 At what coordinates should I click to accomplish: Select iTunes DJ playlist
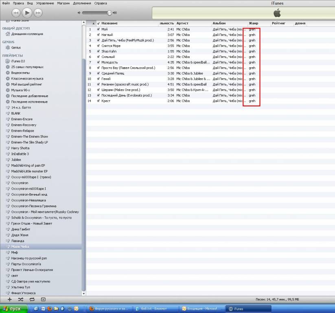[x=18, y=61]
